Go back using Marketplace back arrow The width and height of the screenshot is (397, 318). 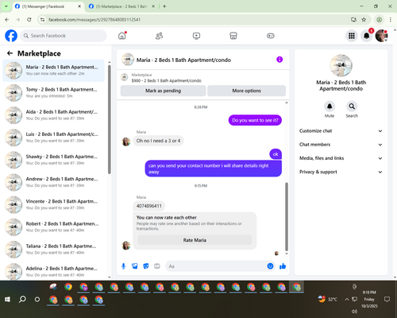tap(10, 53)
